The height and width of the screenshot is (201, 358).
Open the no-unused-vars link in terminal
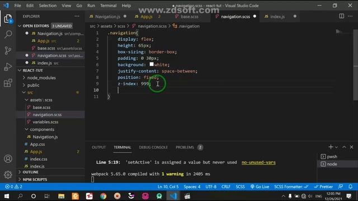point(258,162)
